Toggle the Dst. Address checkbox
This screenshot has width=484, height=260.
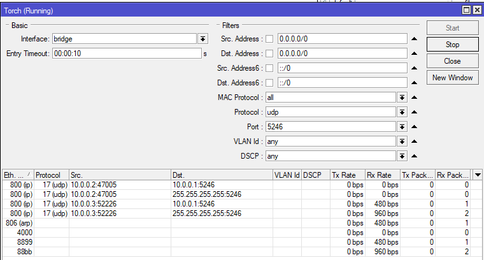click(269, 54)
